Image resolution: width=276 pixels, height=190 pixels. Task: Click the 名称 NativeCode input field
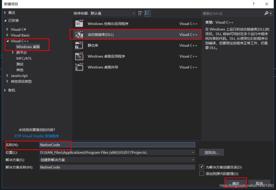[117, 145]
